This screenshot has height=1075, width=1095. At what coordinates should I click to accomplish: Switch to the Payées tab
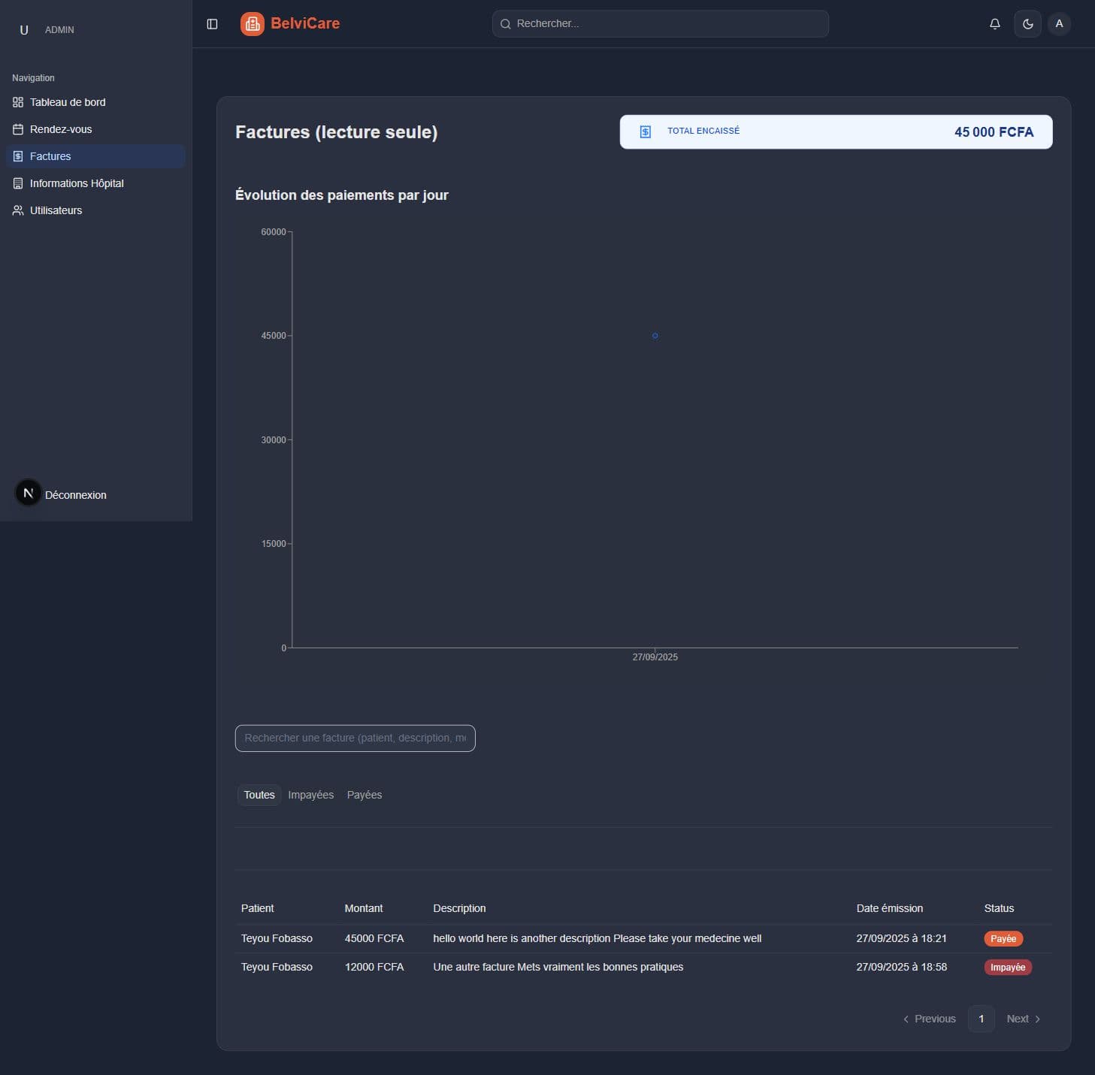coord(364,795)
